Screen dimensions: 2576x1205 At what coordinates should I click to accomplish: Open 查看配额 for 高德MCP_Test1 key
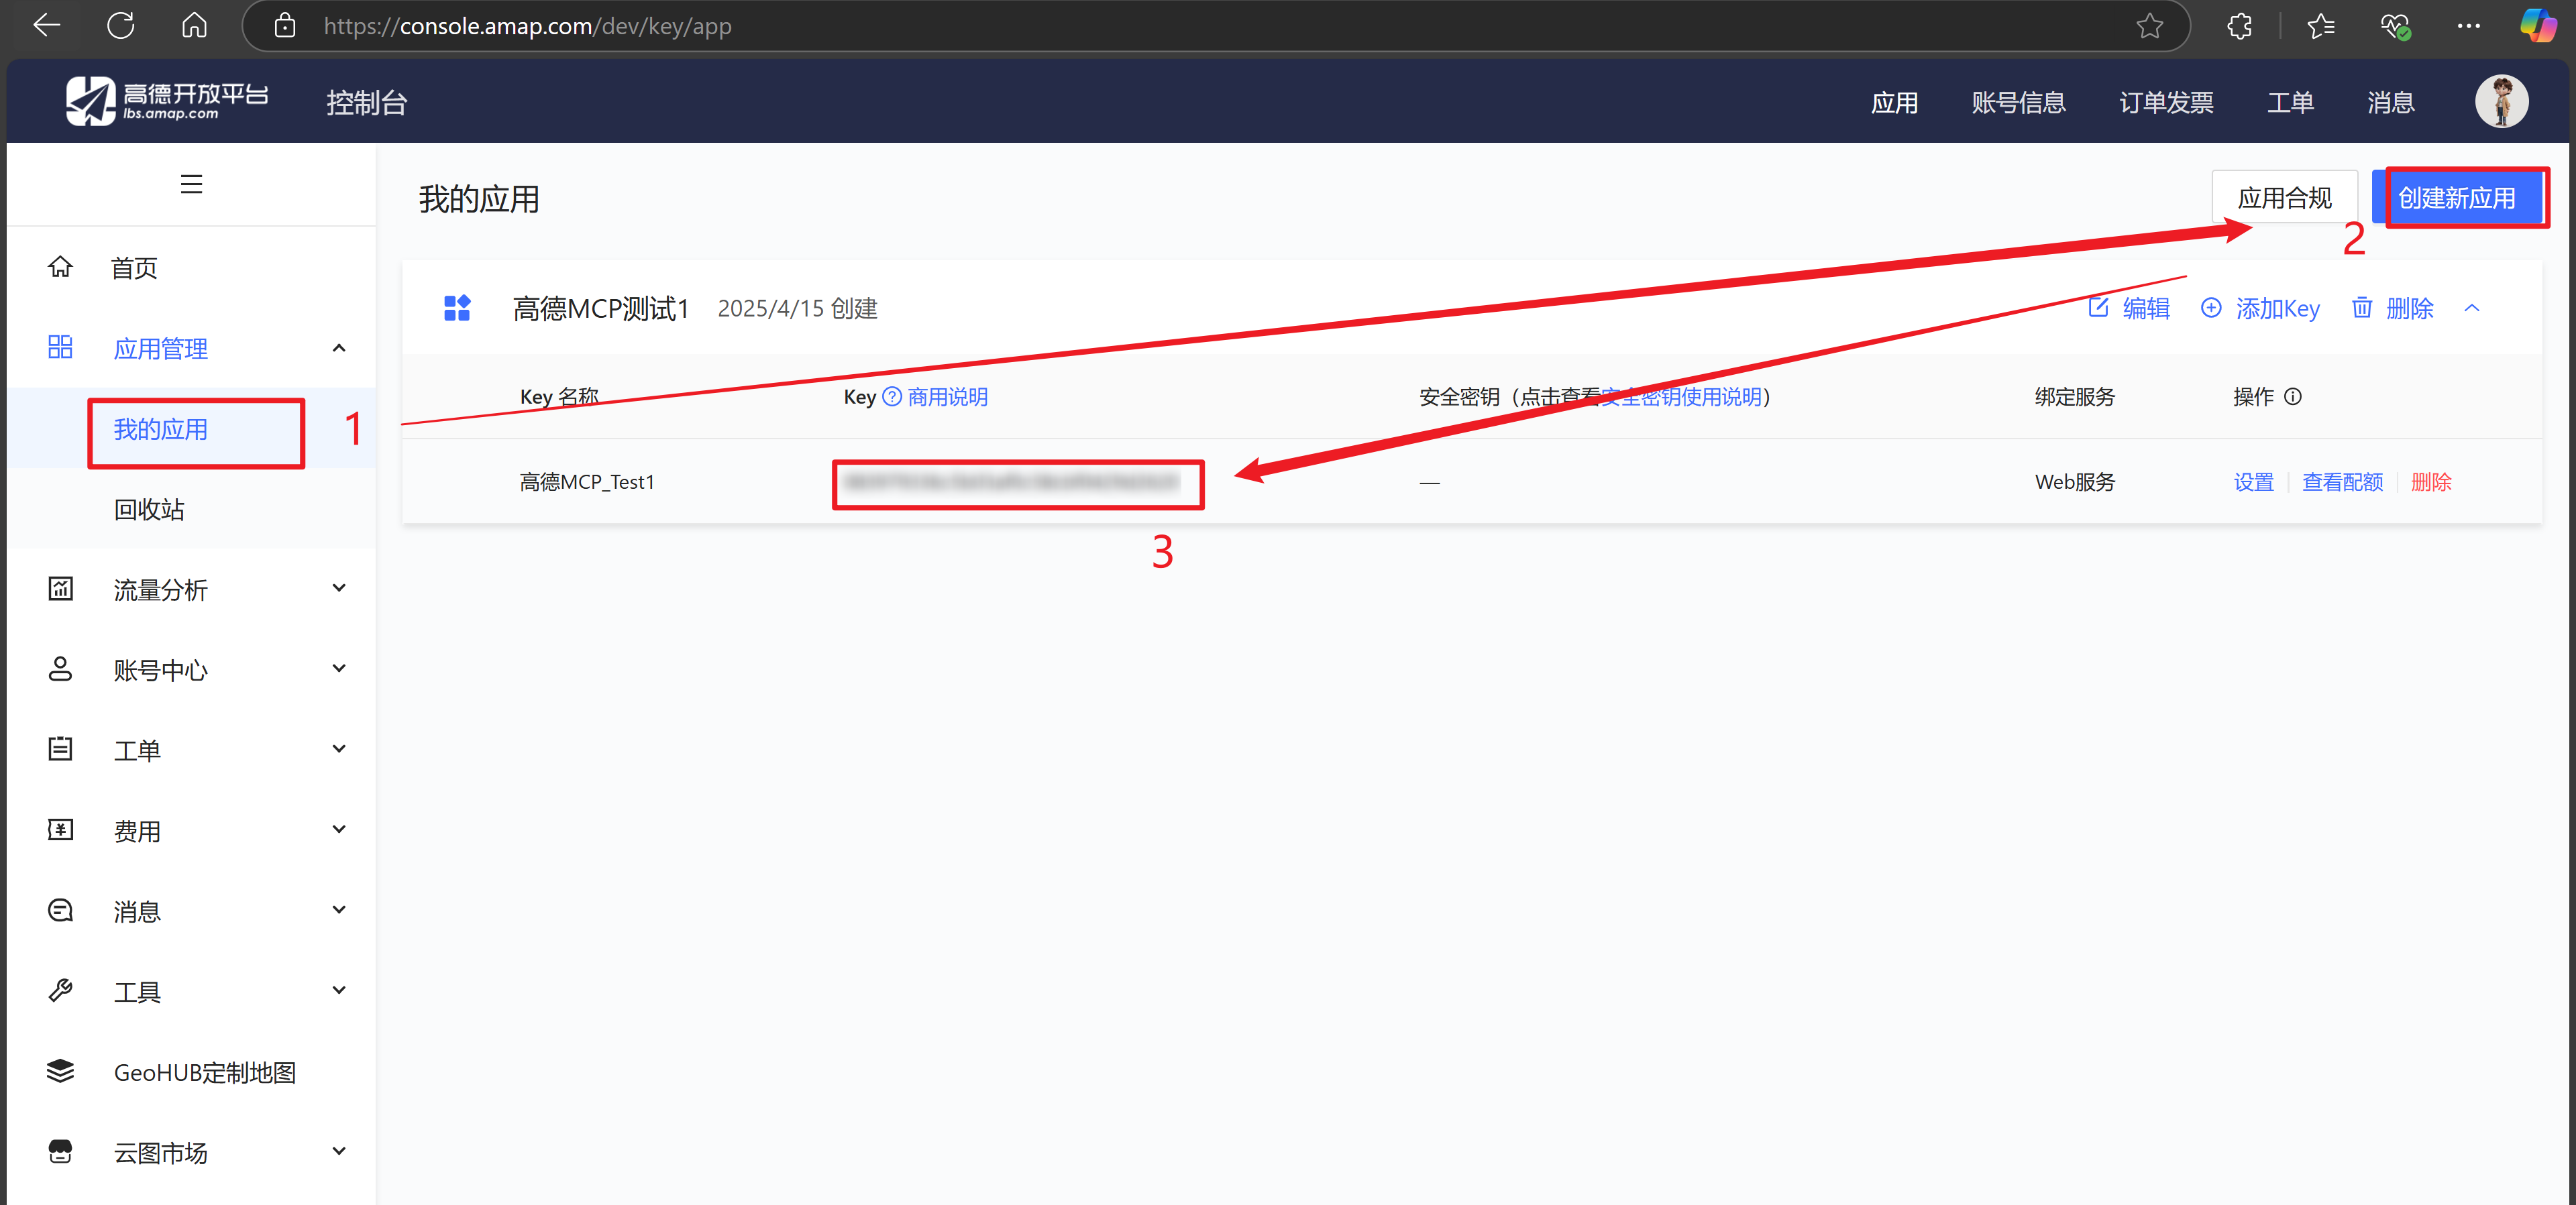pyautogui.click(x=2342, y=482)
